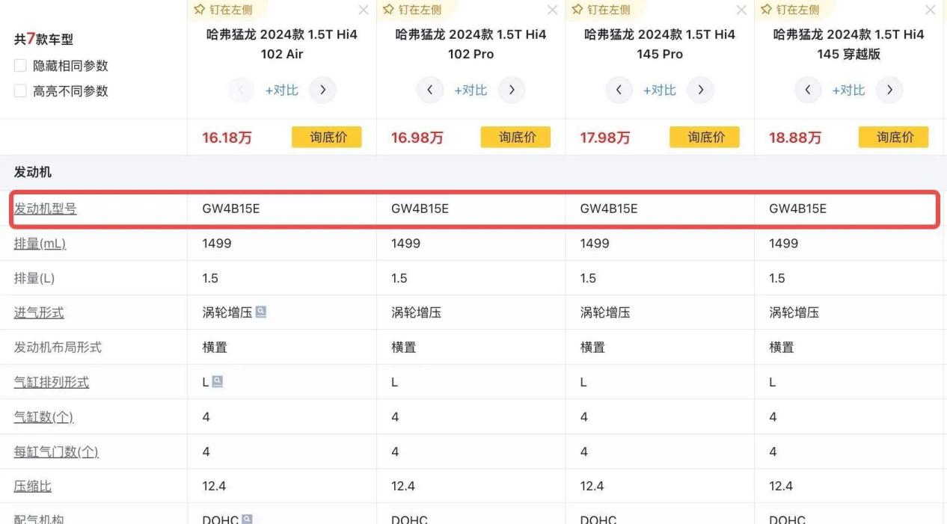Move 102 Pro column right with arrow

point(512,90)
